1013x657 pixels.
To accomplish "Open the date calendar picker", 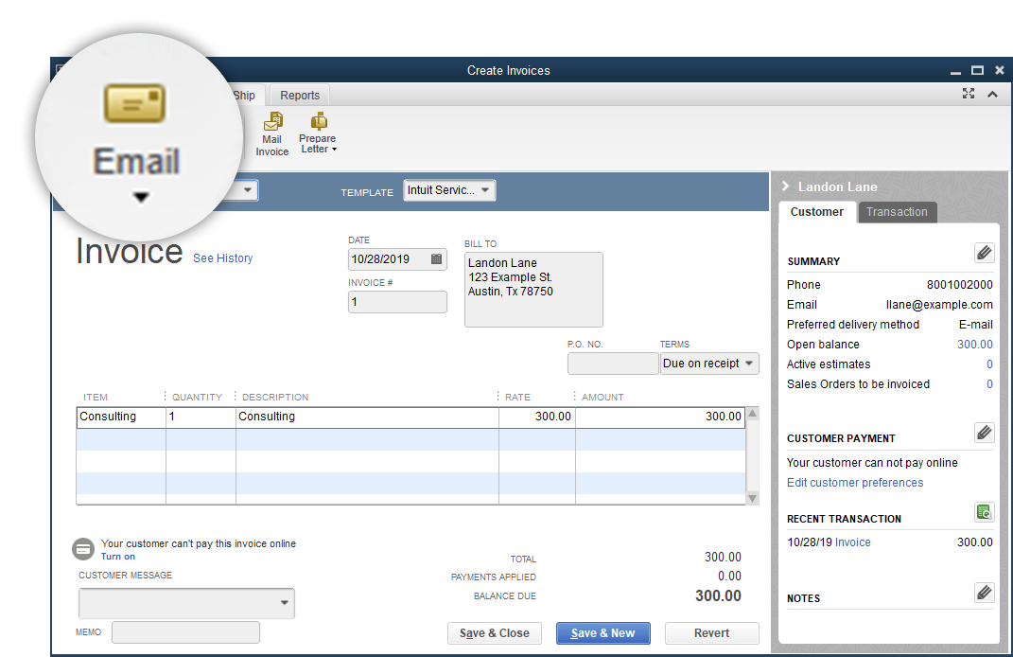I will coord(436,258).
